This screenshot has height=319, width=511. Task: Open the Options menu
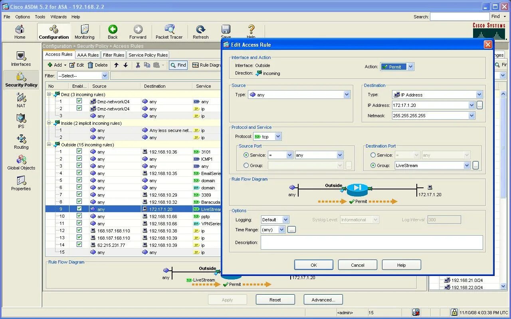22,17
